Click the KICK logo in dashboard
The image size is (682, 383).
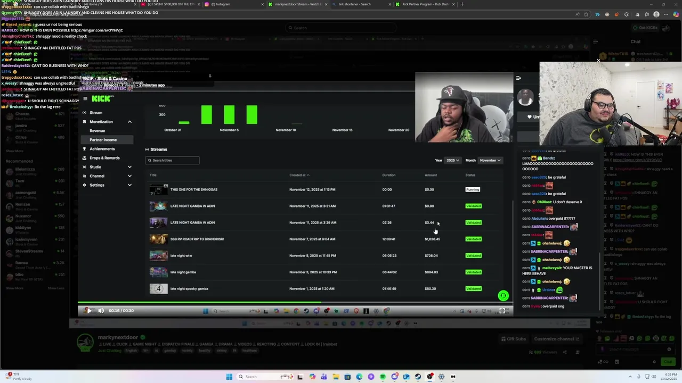(x=102, y=98)
